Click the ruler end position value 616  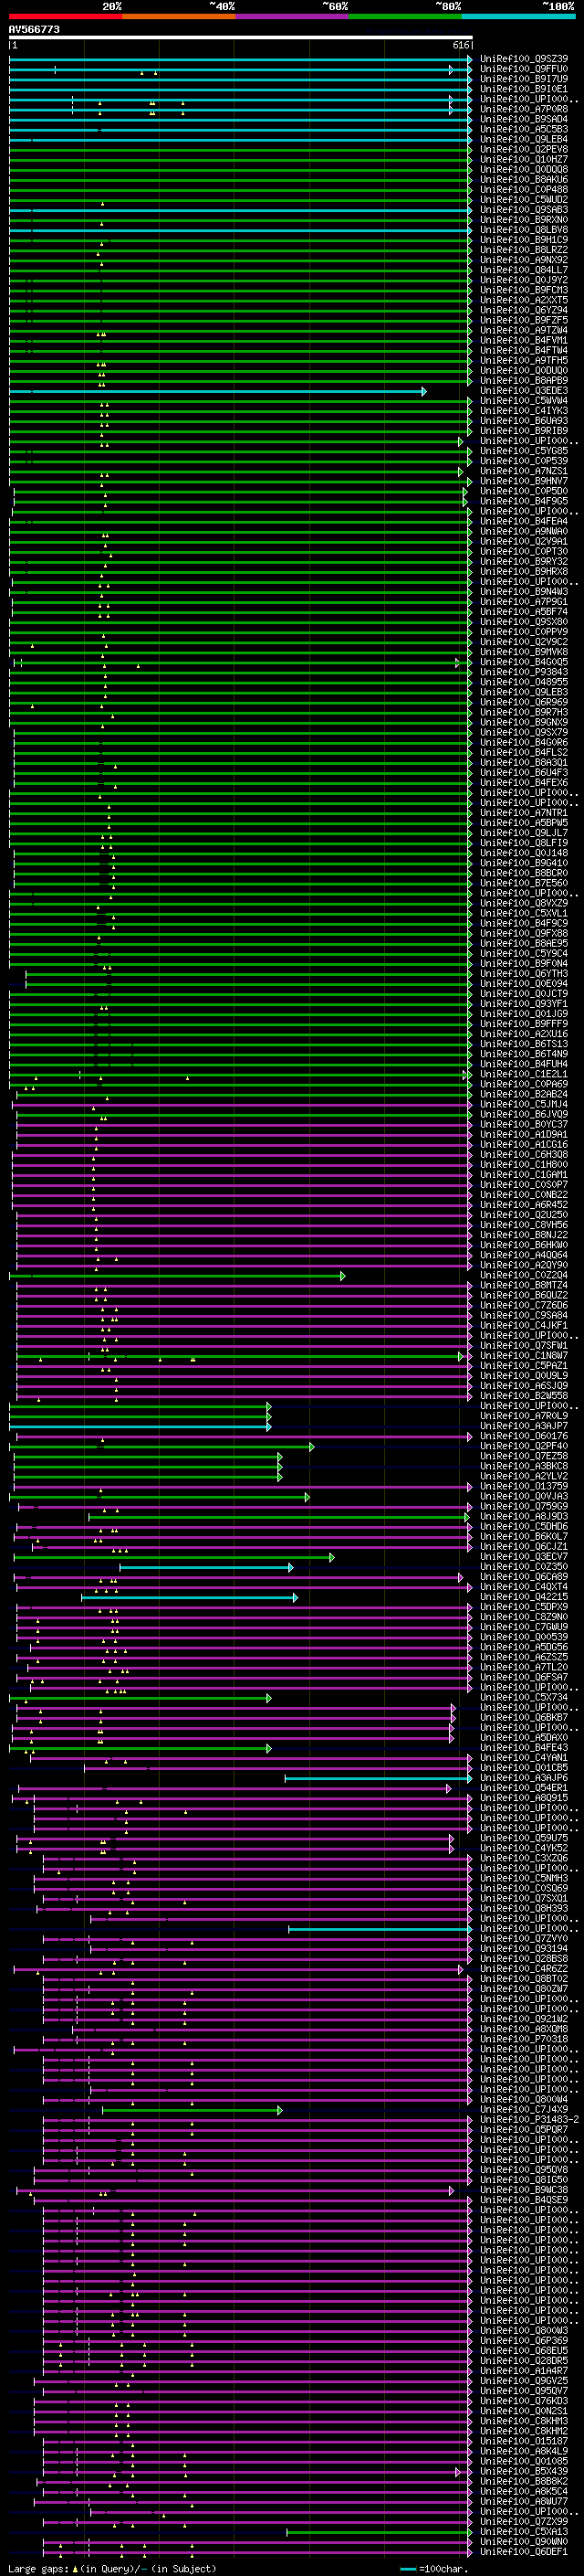460,45
